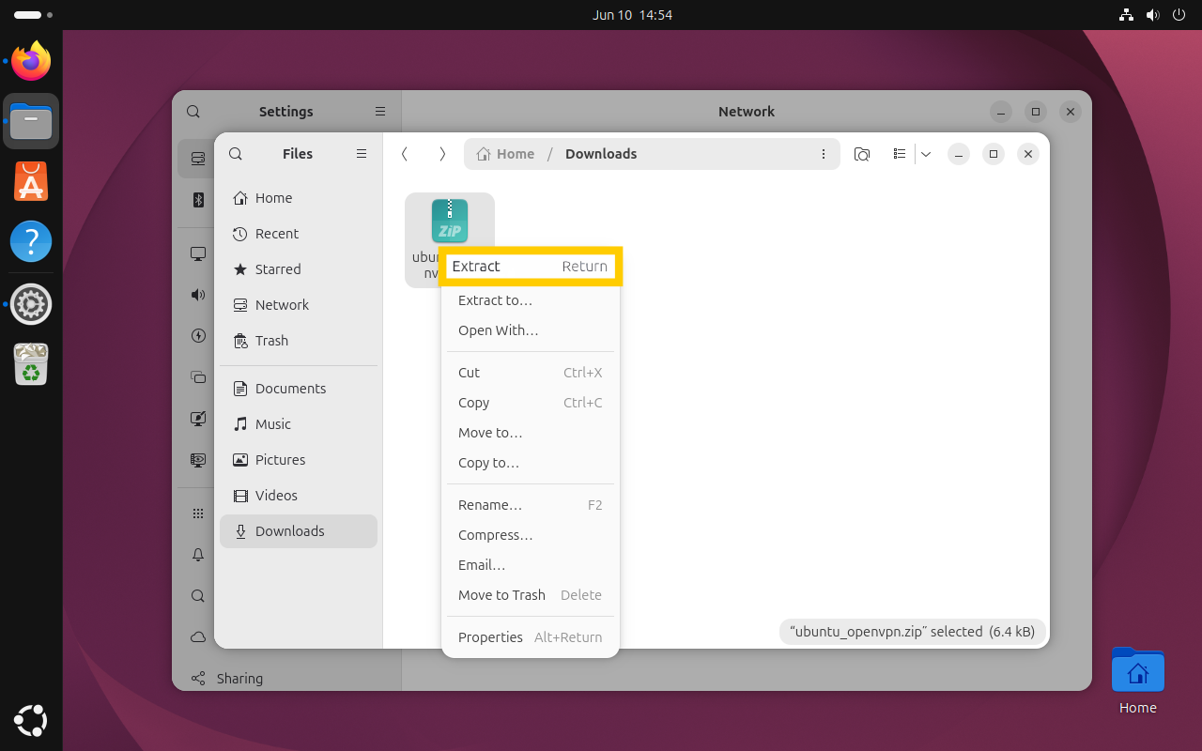The width and height of the screenshot is (1202, 751).
Task: Open the clock and calendar panel
Action: (x=632, y=15)
